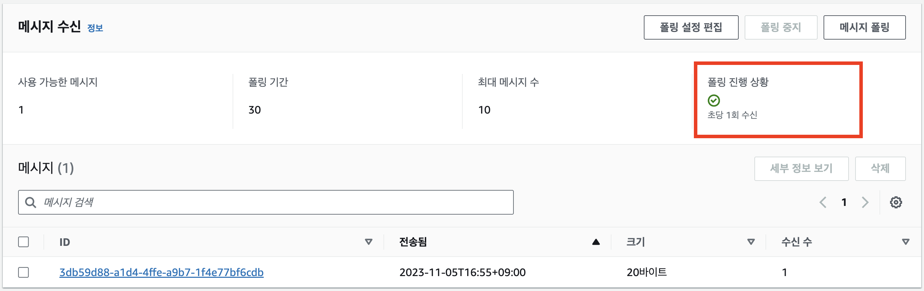Toggle the select-all checkbox in the table header

24,242
